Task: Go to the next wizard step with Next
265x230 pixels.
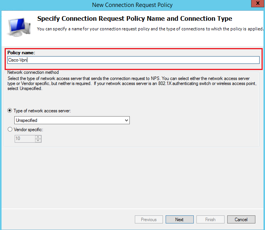Action: point(179,220)
